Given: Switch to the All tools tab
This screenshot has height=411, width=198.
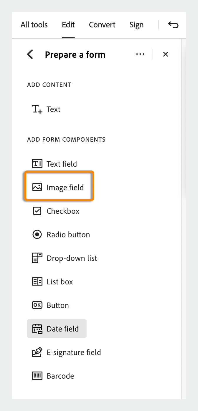Looking at the screenshot, I should (x=34, y=25).
